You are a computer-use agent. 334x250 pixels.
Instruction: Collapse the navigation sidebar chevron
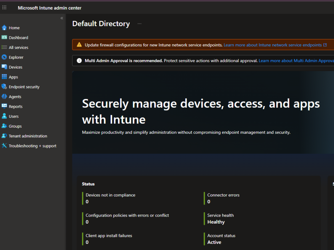click(62, 18)
